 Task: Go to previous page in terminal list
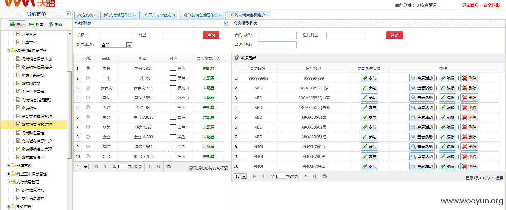105,166
